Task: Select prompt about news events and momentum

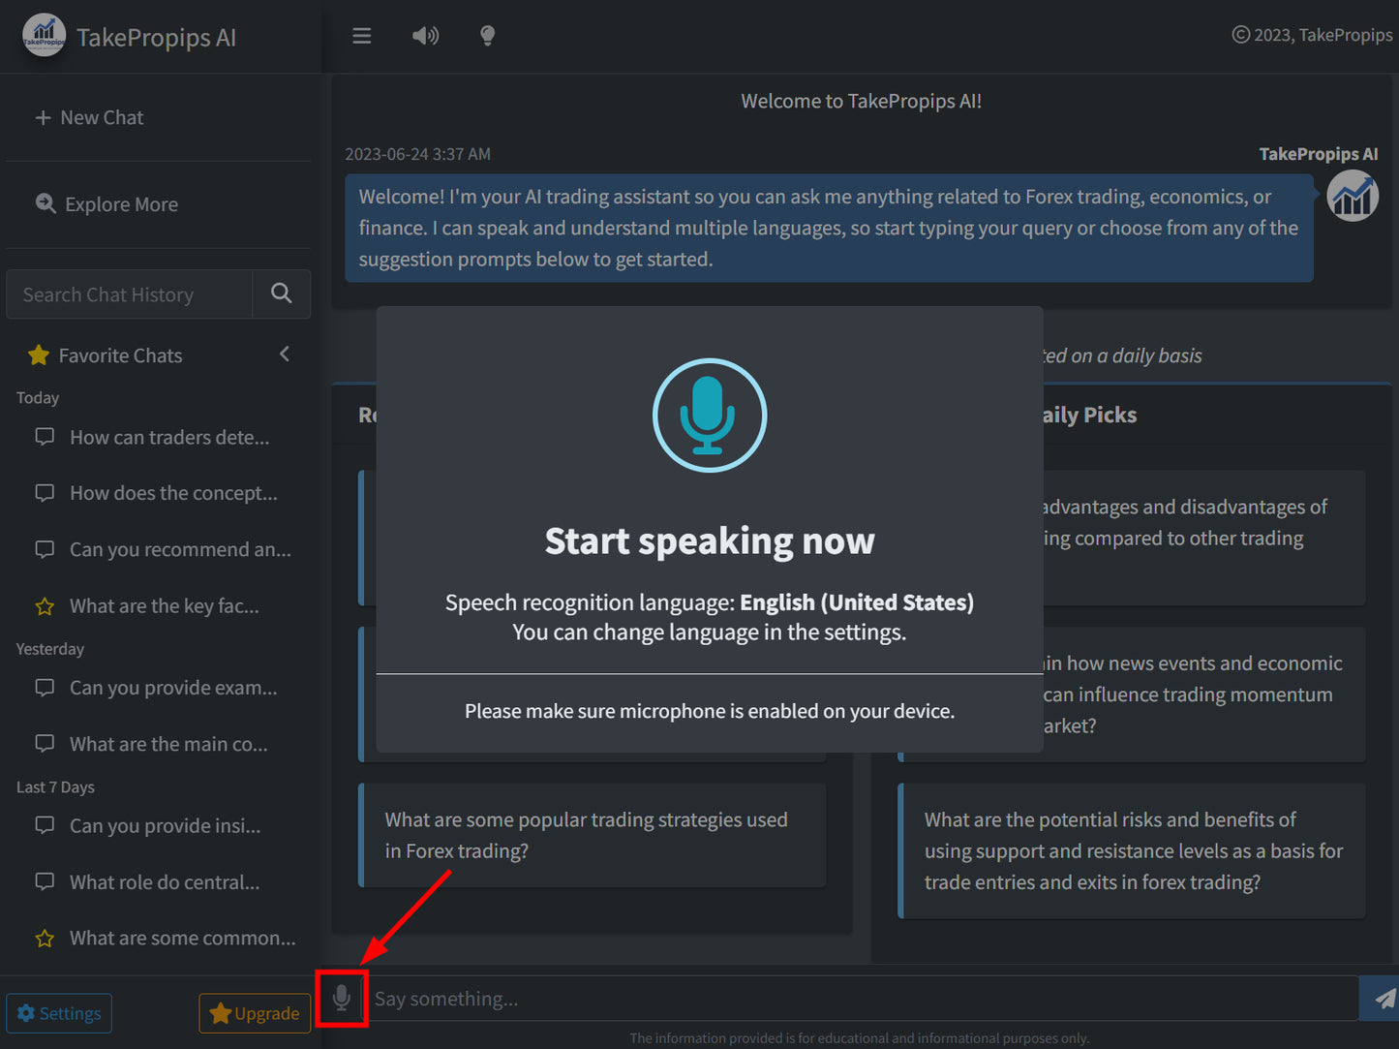Action: [x=1204, y=694]
